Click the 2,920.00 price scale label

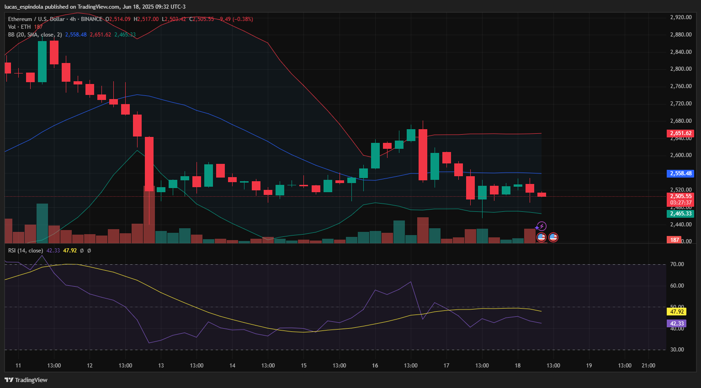click(x=680, y=17)
